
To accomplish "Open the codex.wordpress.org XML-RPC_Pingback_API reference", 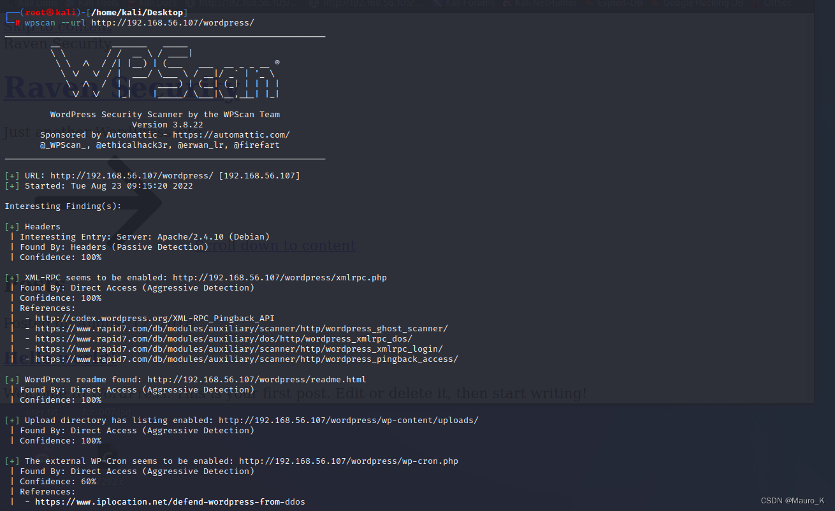I will click(x=155, y=319).
